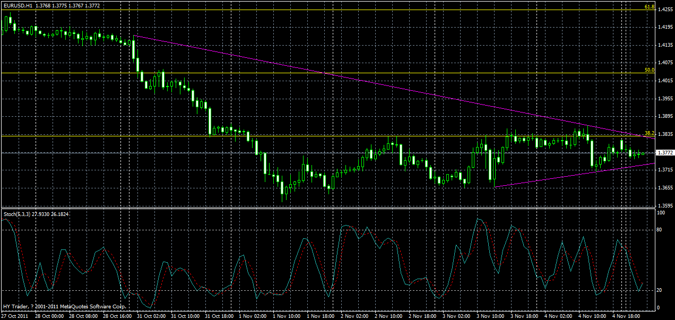Click the HY Trader MetaQuotes copyright text
This screenshot has height=320, width=675.
[64, 306]
